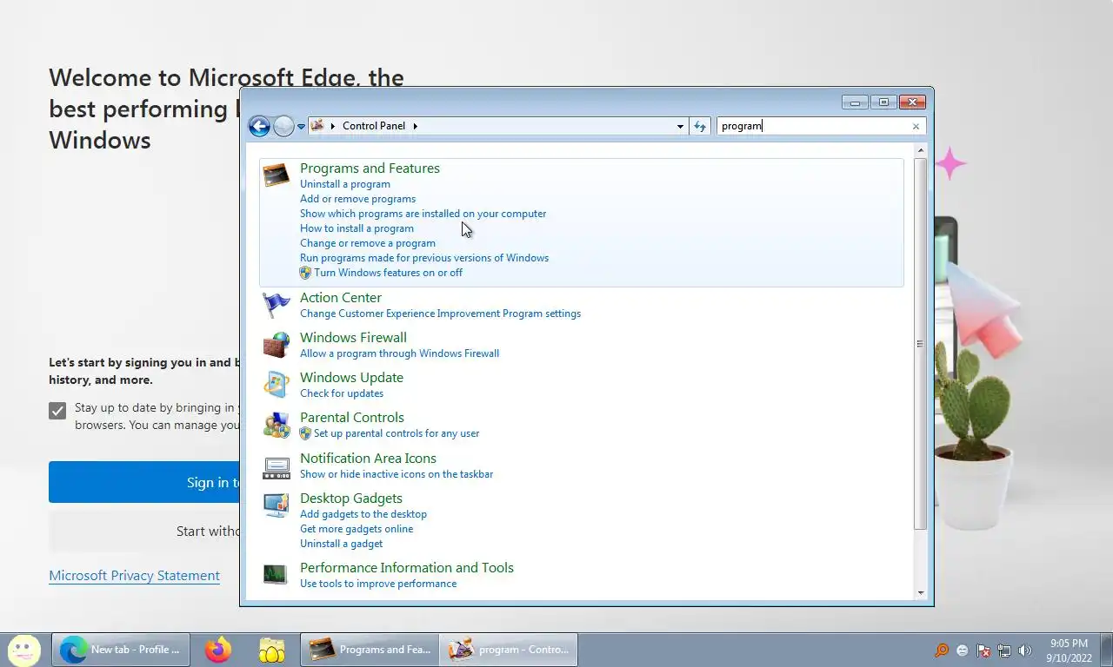Click the network tray icon

[1004, 650]
